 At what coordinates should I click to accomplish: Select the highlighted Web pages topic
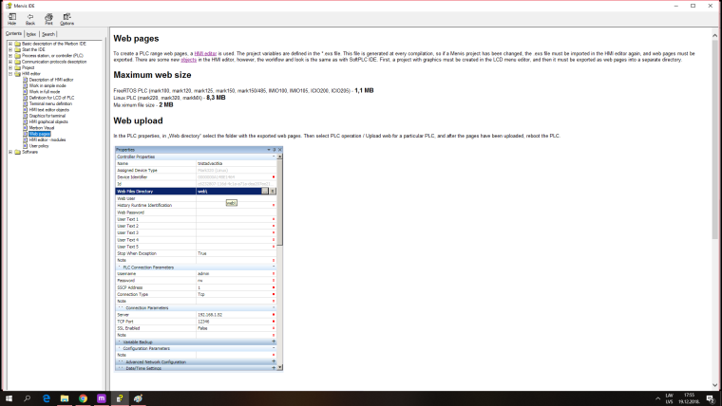point(40,134)
